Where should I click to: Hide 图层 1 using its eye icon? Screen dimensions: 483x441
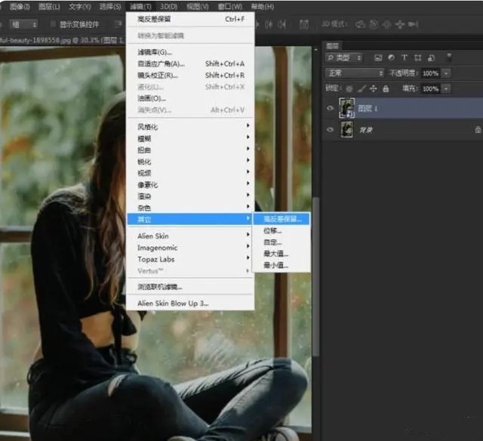[329, 108]
